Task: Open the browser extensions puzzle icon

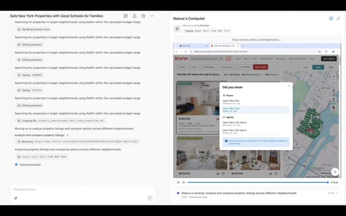Action: pos(326,52)
